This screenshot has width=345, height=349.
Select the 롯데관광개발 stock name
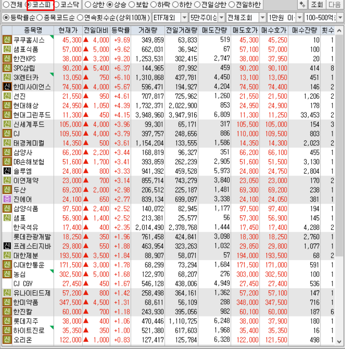32,237
